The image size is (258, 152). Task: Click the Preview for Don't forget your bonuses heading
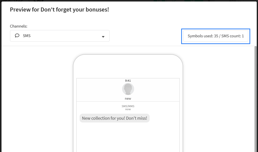pyautogui.click(x=59, y=10)
